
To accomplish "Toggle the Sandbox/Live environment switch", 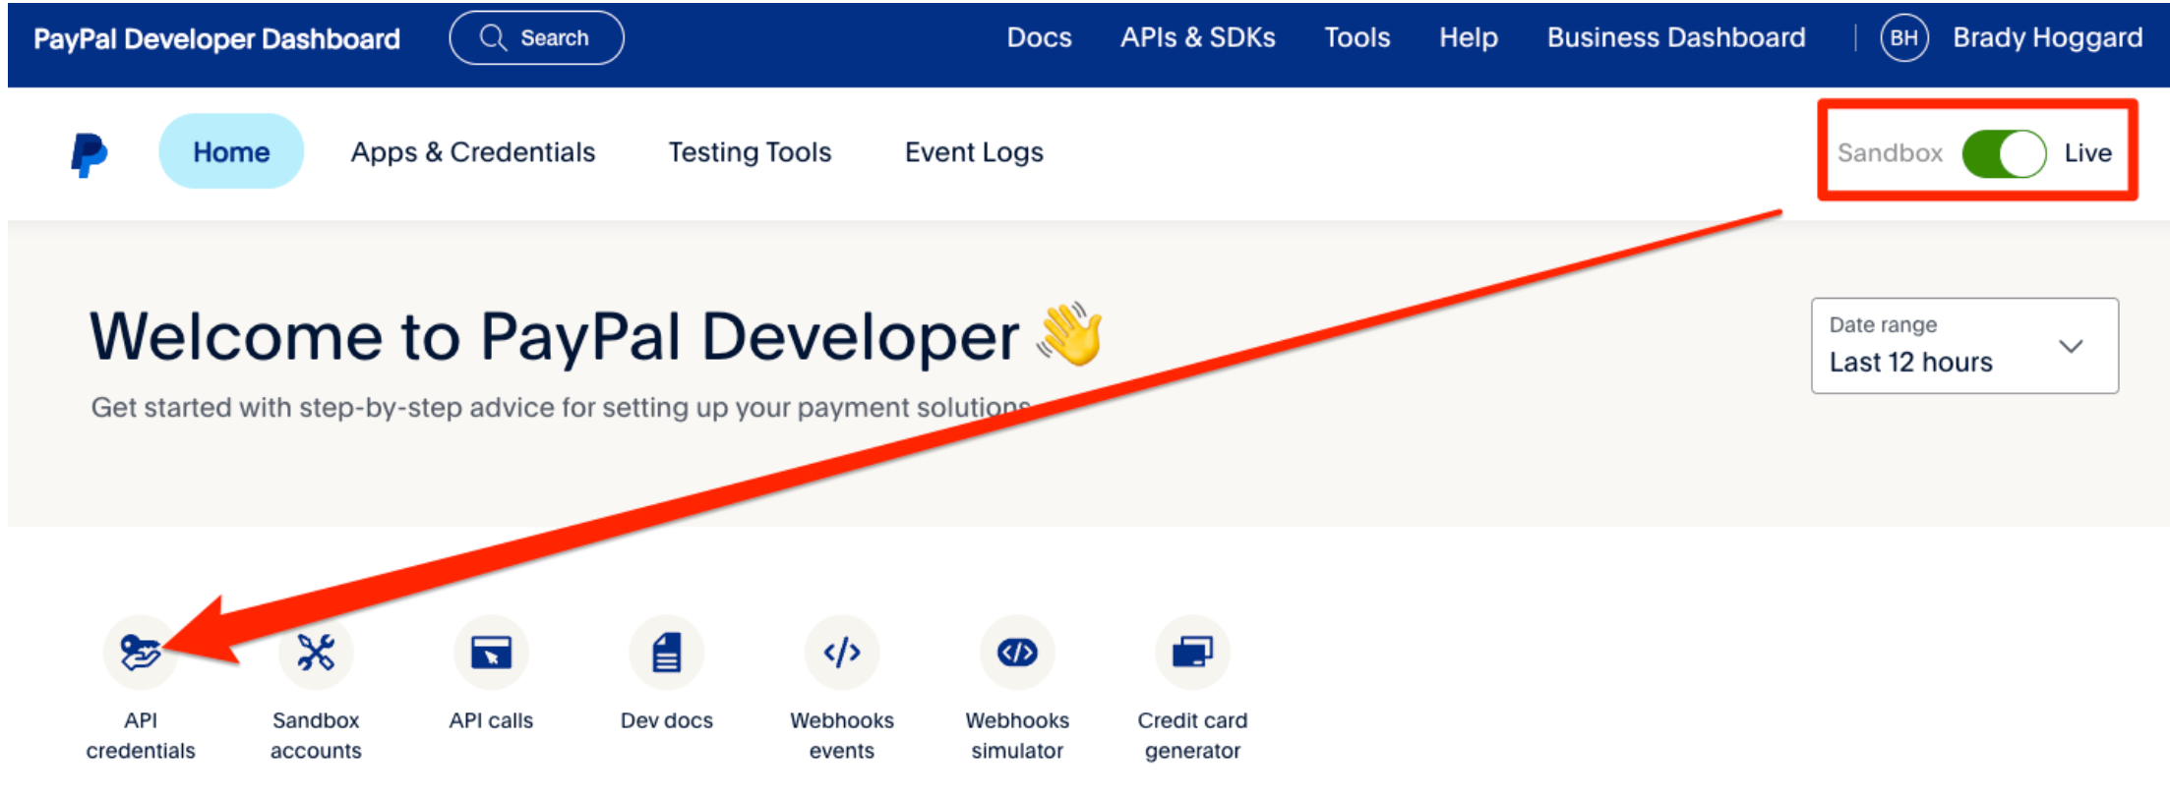I will pos(2004,153).
